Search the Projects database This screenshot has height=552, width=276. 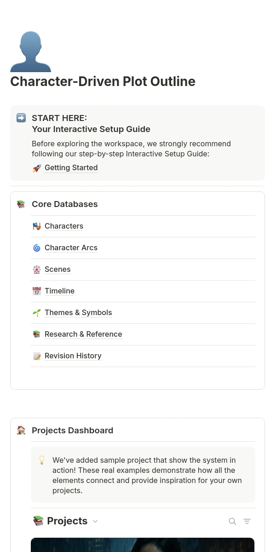(x=232, y=521)
